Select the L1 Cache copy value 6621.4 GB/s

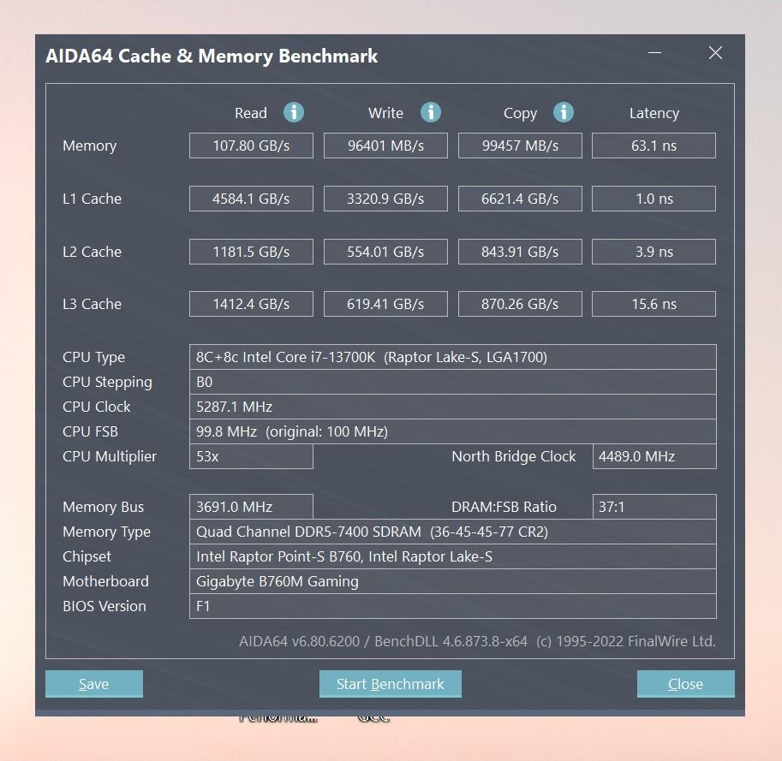[520, 199]
